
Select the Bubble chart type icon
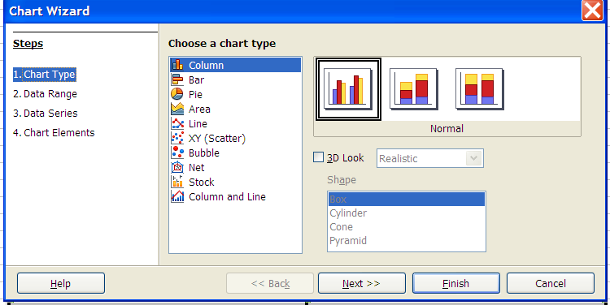click(x=177, y=152)
